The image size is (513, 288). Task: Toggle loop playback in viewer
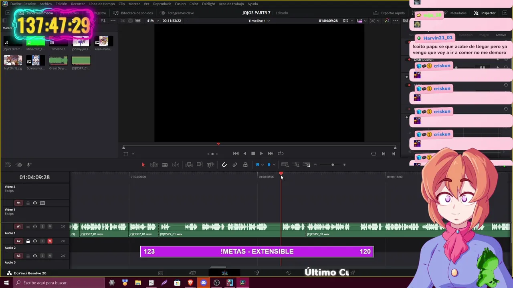281,154
